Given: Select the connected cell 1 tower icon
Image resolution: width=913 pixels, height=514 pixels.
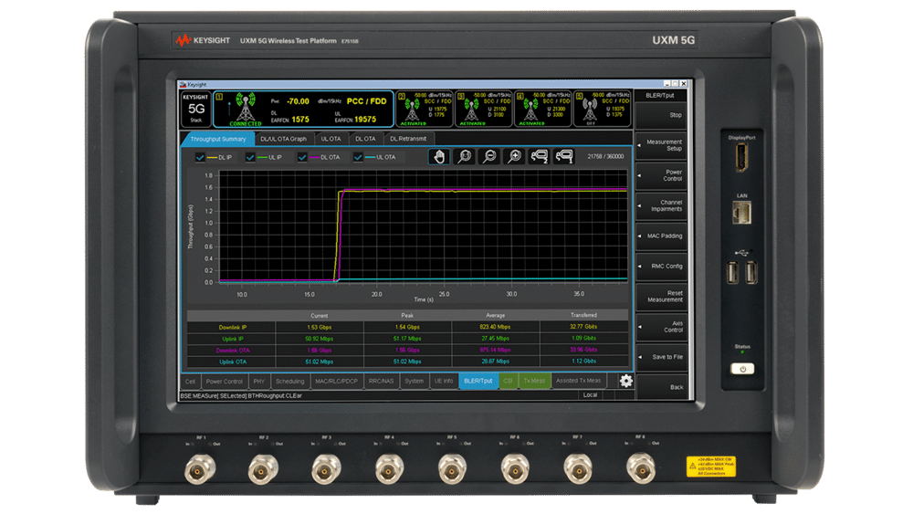Looking at the screenshot, I should coord(245,108).
